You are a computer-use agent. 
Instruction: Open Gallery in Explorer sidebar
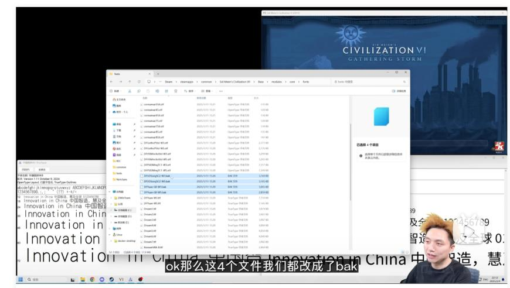[x=117, y=106]
